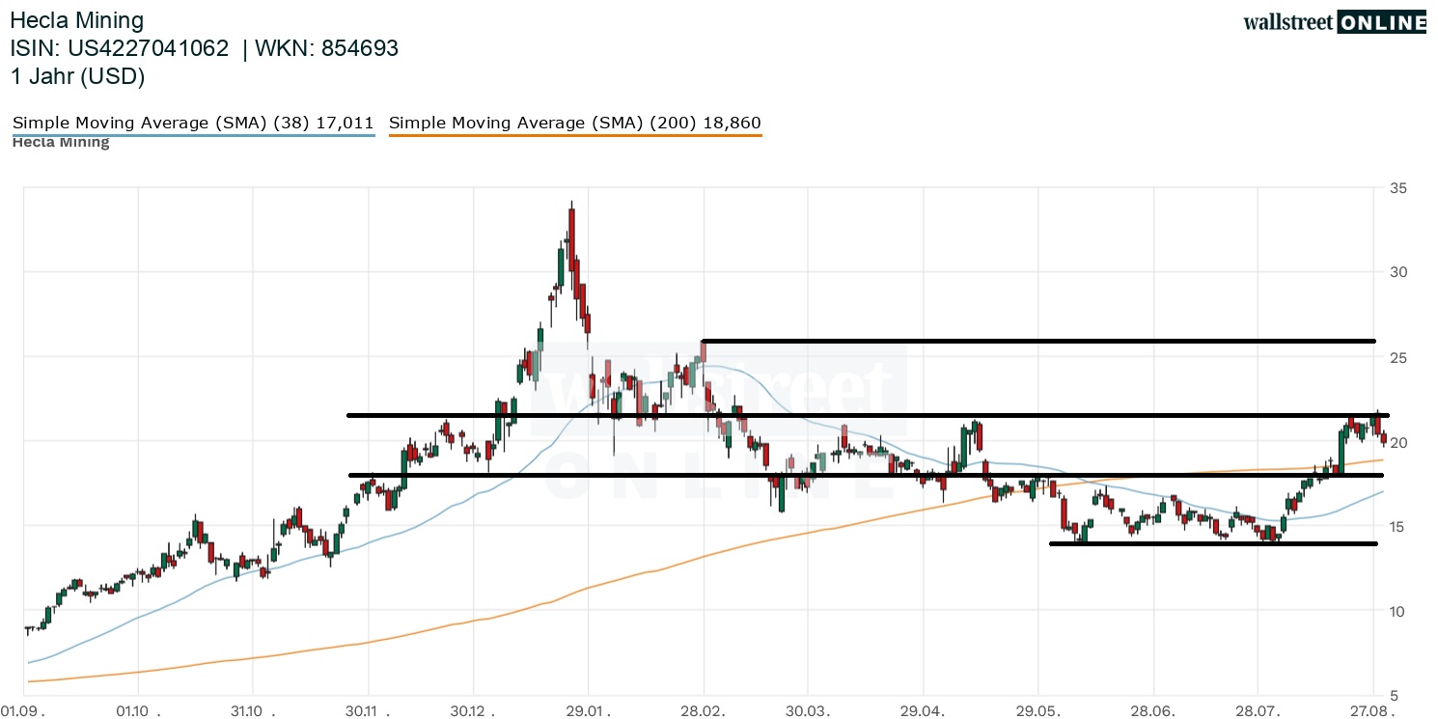Click the 28.07. date axis label

(1258, 709)
